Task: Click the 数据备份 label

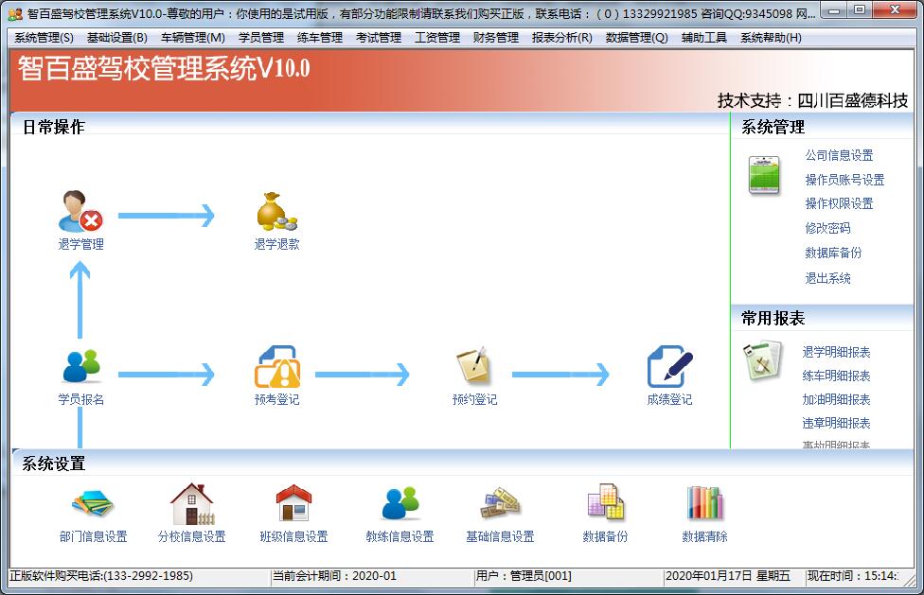Action: [605, 536]
